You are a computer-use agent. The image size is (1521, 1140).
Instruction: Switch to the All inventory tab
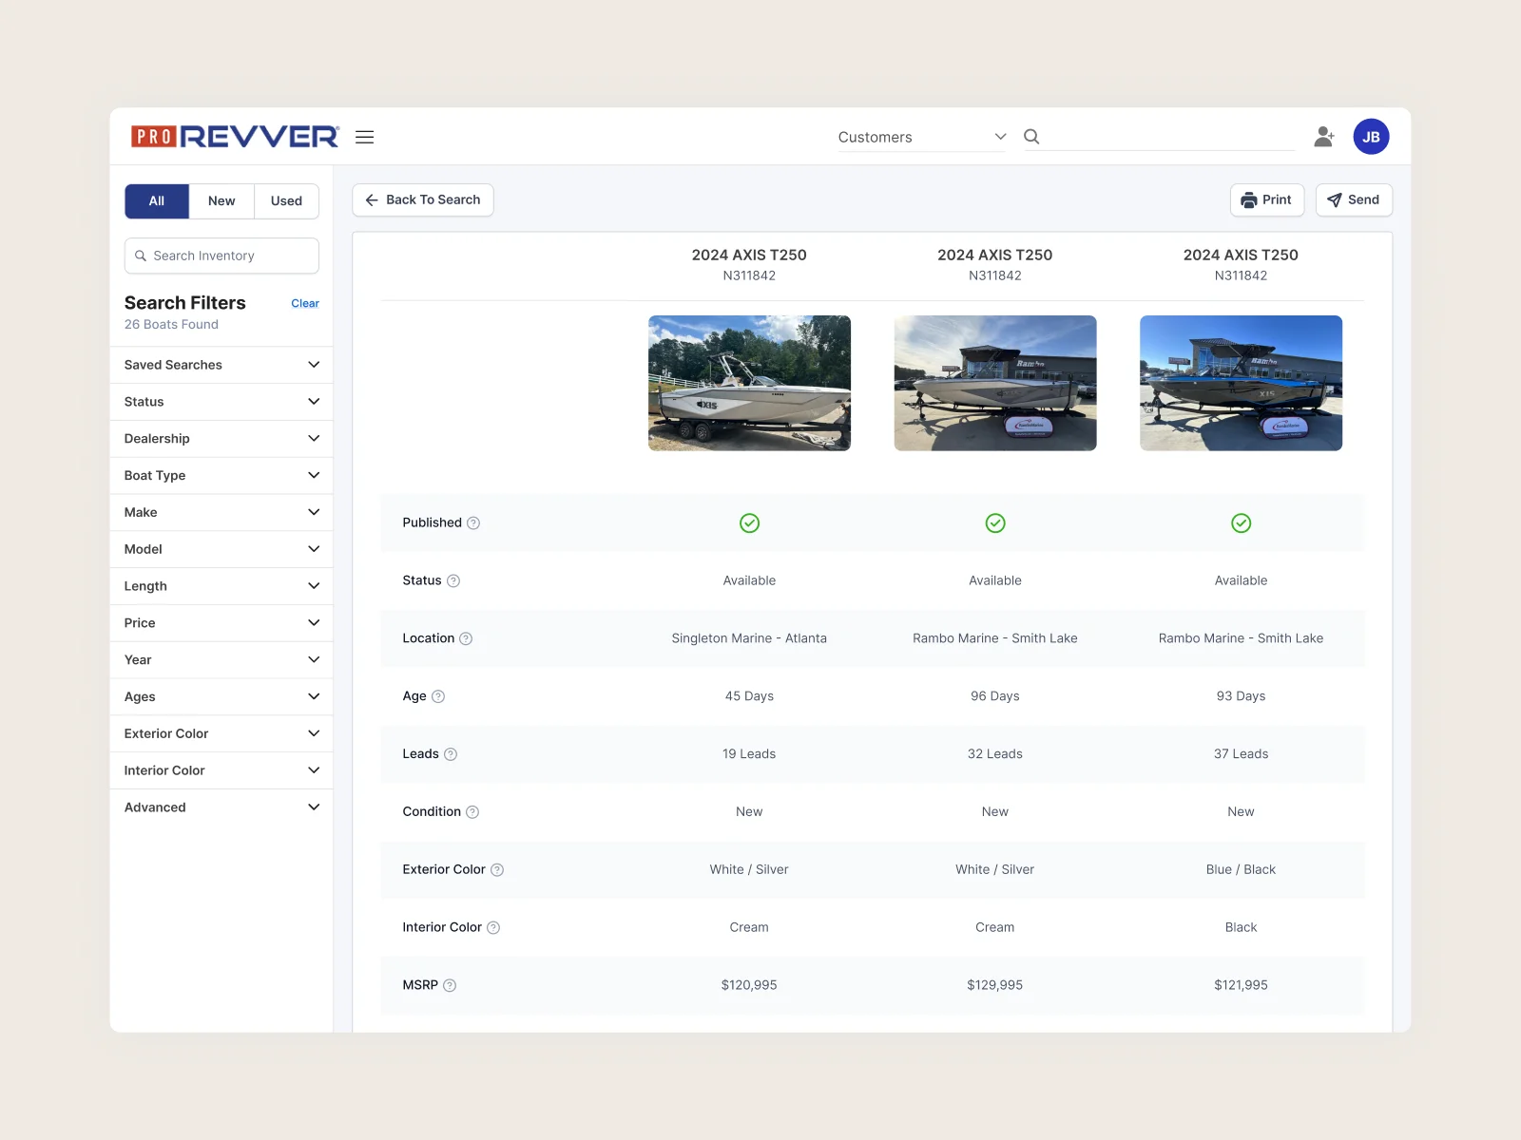point(157,201)
